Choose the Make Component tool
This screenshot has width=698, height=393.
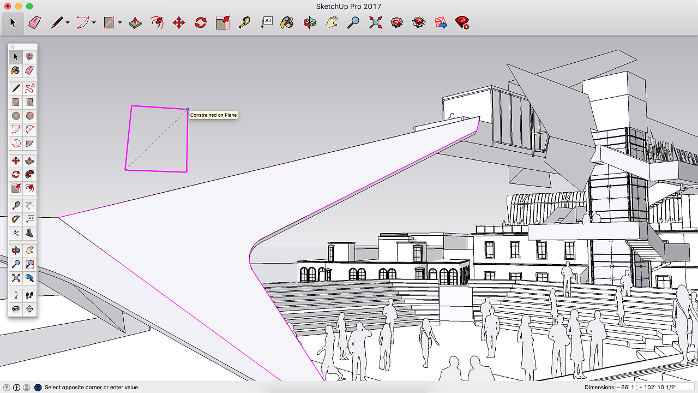click(29, 56)
